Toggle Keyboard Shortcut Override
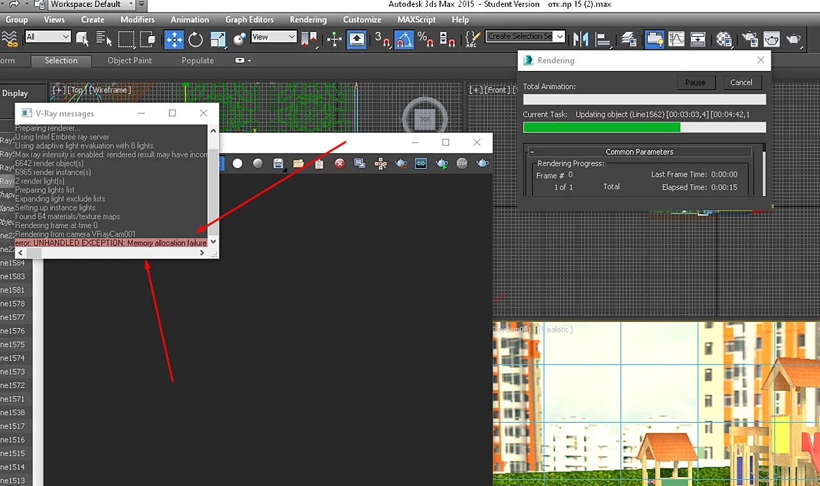The width and height of the screenshot is (820, 486). click(356, 39)
